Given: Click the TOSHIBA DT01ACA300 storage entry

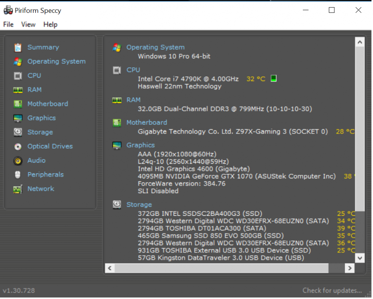Looking at the screenshot, I should (202, 229).
